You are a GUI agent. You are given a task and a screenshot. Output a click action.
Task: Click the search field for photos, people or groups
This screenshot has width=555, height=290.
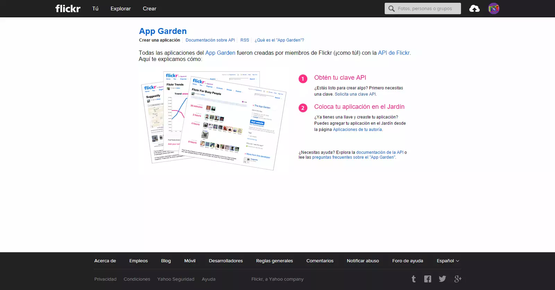point(423,9)
